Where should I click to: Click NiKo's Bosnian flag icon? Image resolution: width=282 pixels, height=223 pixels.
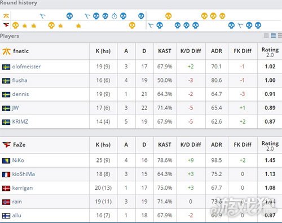(x=6, y=160)
